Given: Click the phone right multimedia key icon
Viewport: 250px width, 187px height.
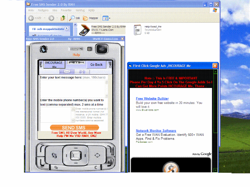Looking at the screenshot, I should click(x=97, y=155).
